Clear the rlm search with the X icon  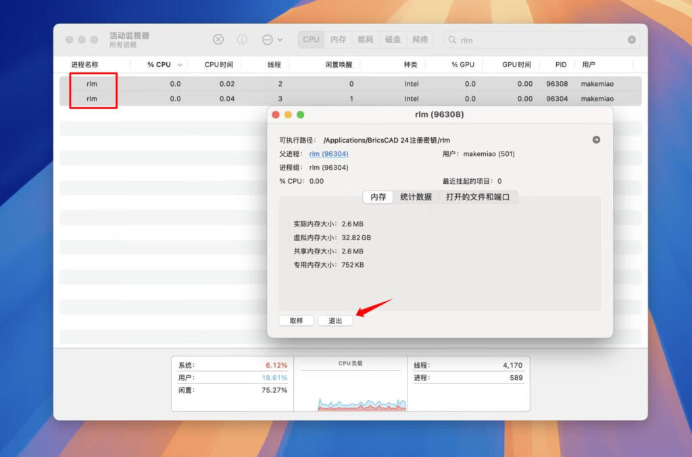(632, 40)
